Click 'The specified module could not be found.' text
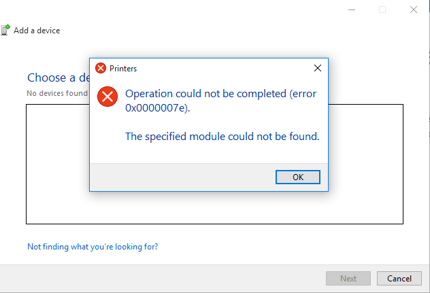Viewport: 430px width, 293px height. click(x=222, y=137)
